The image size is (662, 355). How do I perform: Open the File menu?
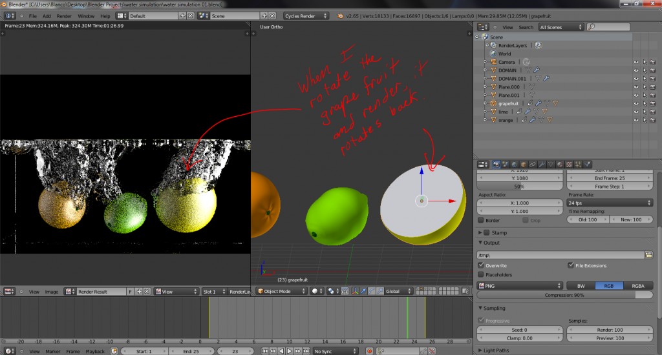[32, 16]
